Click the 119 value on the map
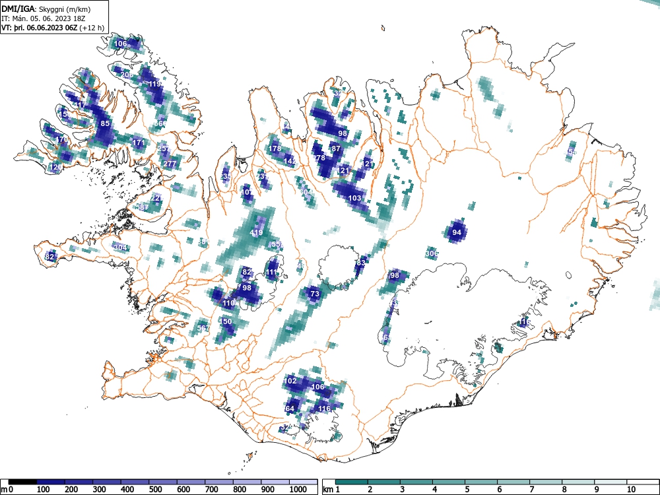This screenshot has width=660, height=495. click(x=155, y=84)
